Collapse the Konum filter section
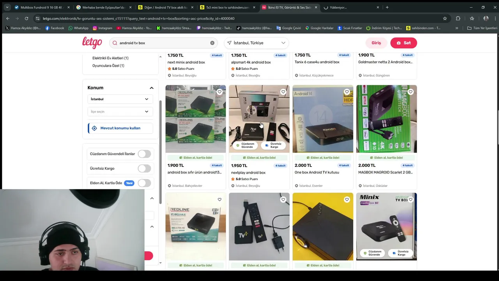Viewport: 499px width, 281px height. click(x=152, y=88)
